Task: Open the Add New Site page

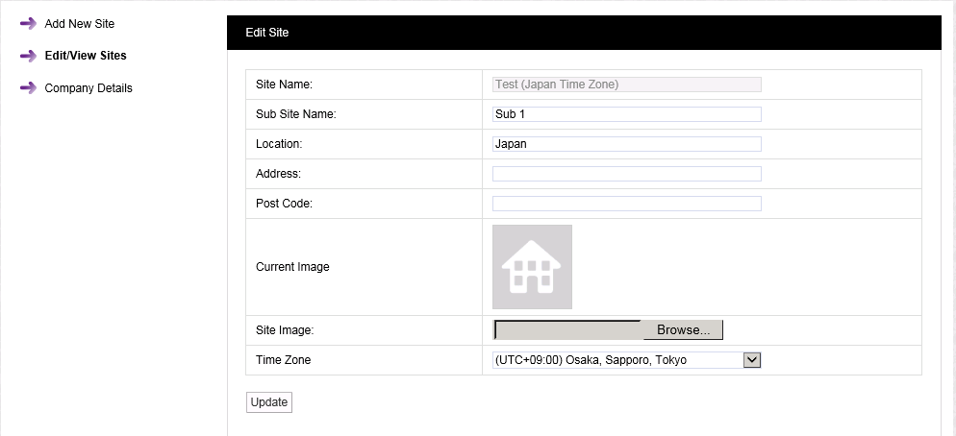Action: 79,23
